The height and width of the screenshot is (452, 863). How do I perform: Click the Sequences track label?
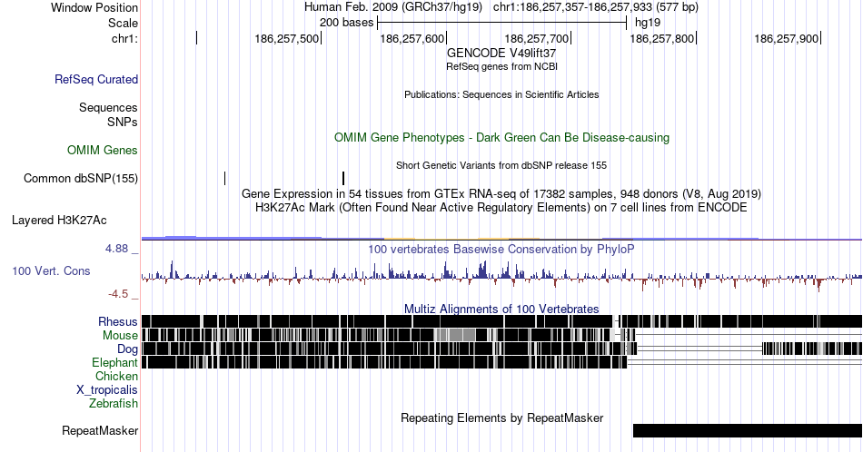(108, 107)
